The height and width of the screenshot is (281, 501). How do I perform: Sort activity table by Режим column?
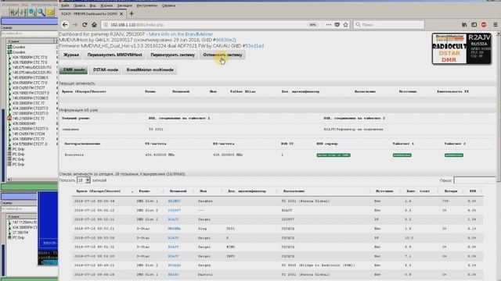(144, 191)
